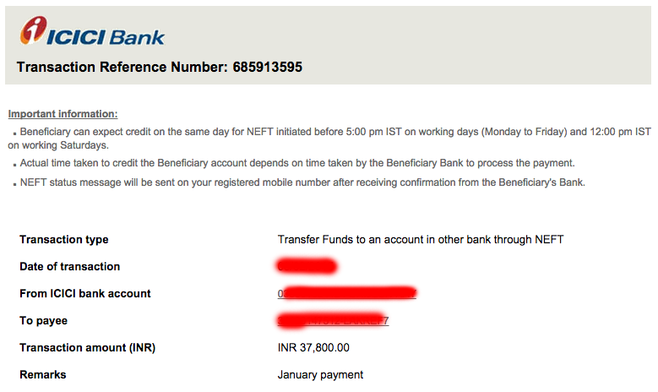Open the redacted To payee link
Screen dimensions: 658x392
[333, 321]
